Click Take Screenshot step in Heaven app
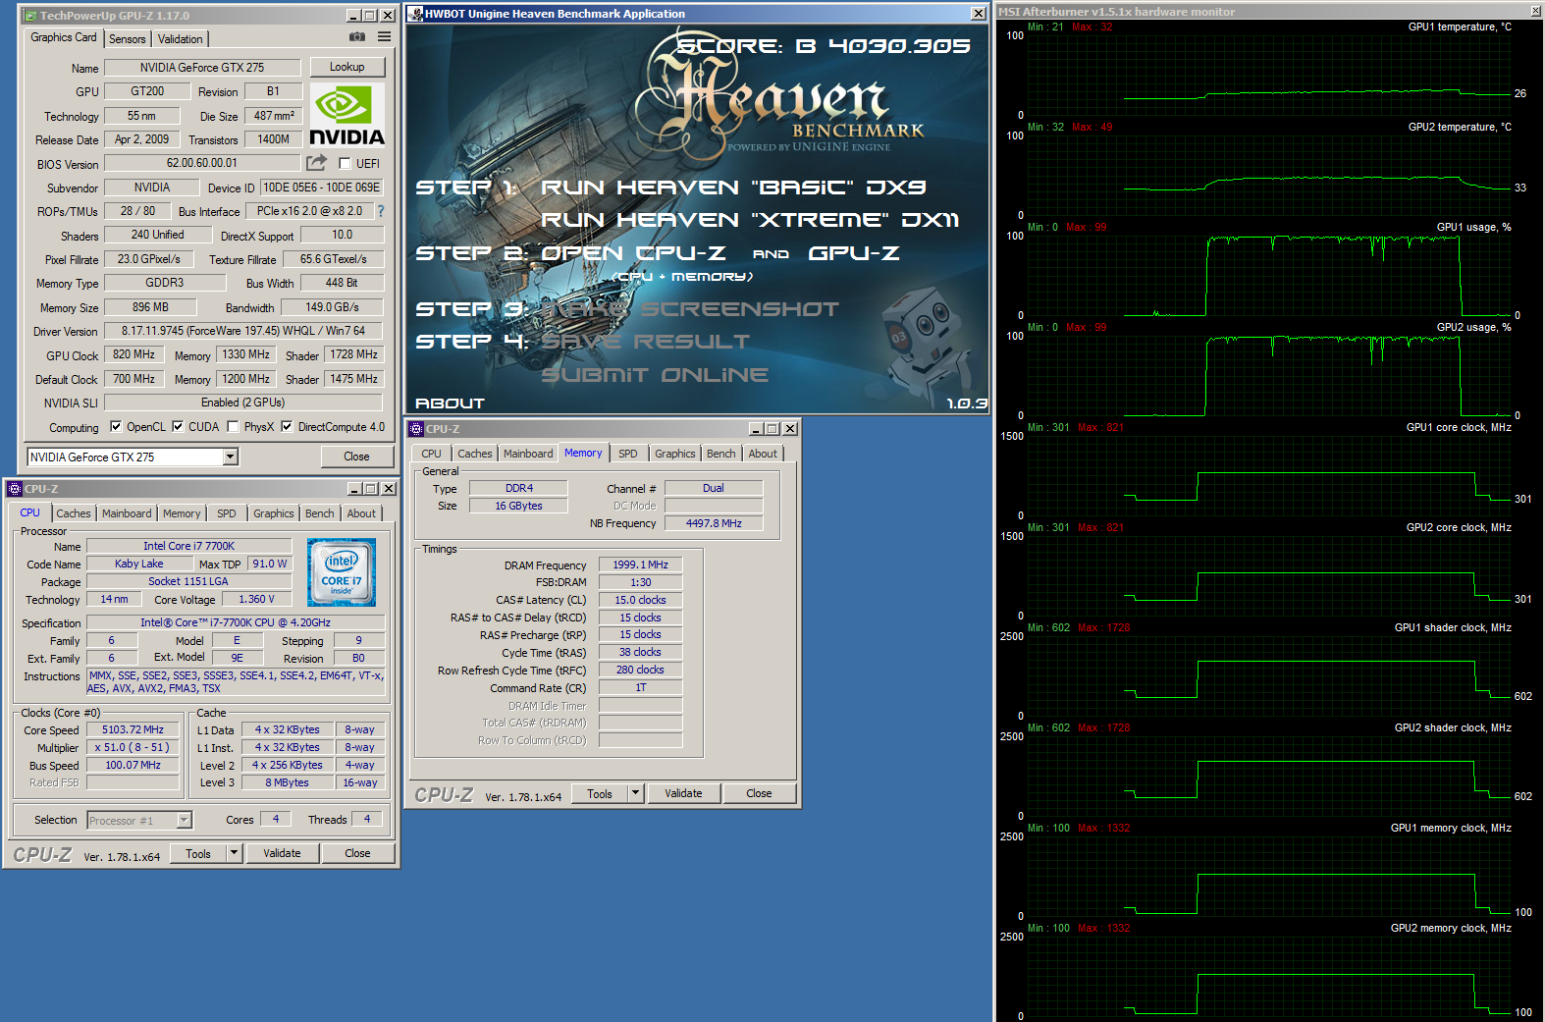Viewport: 1545px width, 1022px height. tap(690, 309)
